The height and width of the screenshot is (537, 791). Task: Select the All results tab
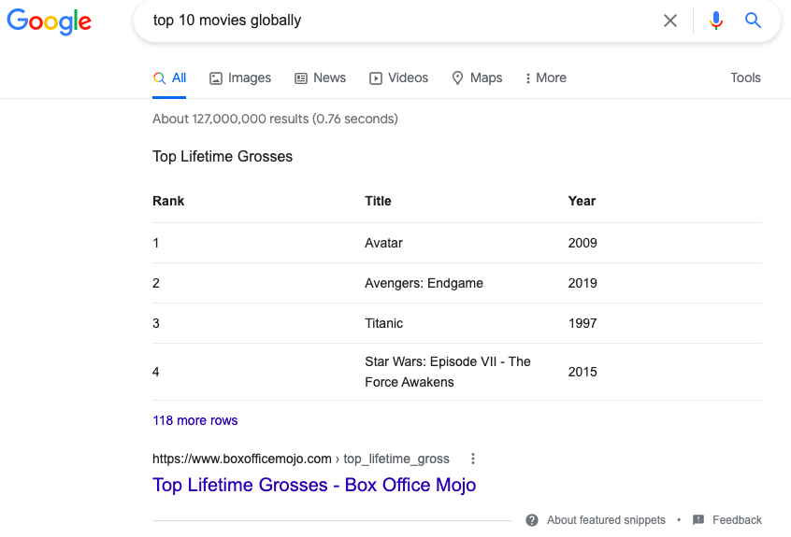coord(170,78)
